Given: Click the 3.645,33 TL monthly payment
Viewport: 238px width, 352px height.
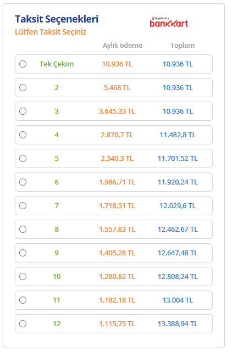Looking at the screenshot, I should pos(117,111).
